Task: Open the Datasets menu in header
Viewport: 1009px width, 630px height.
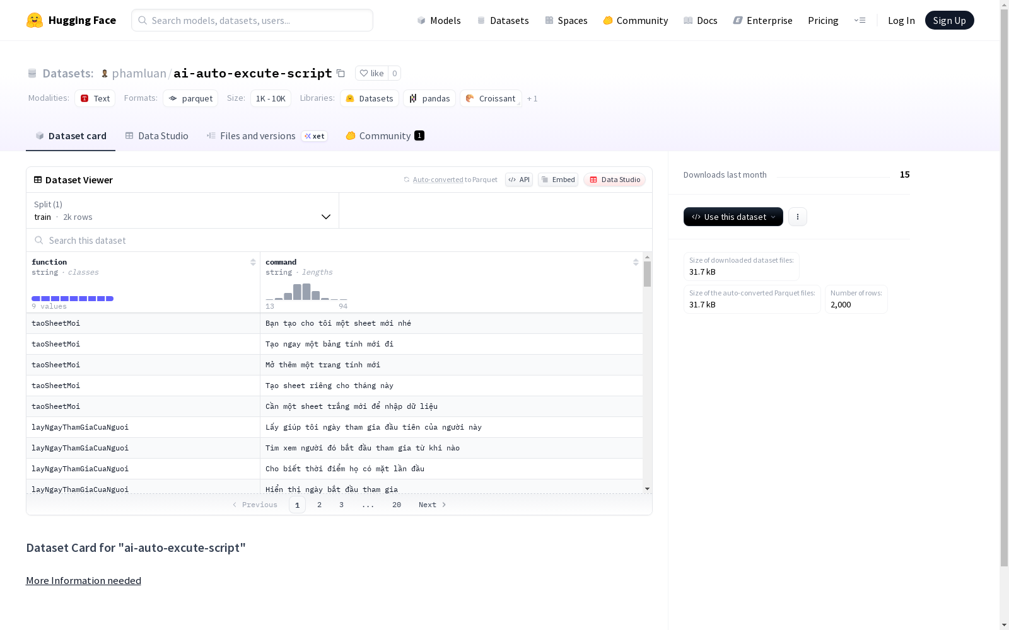Action: tap(503, 20)
